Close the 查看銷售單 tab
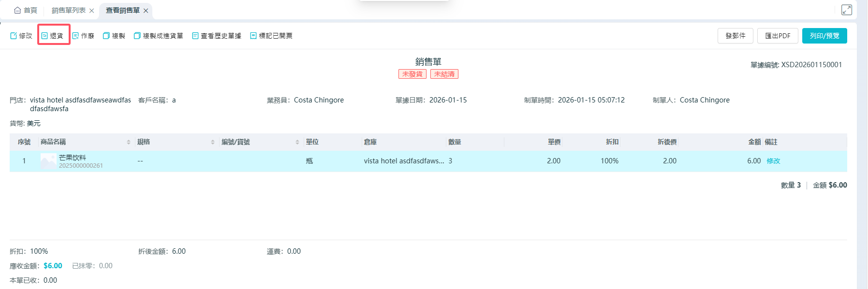This screenshot has width=868, height=289. point(146,11)
